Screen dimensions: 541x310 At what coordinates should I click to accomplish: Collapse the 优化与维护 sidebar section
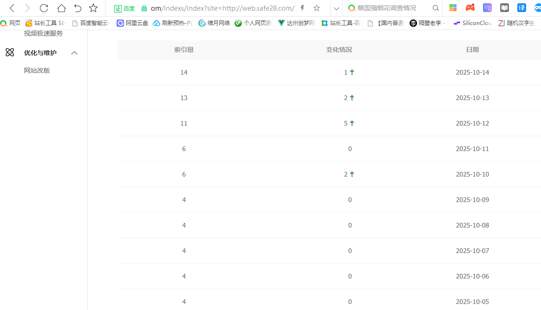point(74,53)
